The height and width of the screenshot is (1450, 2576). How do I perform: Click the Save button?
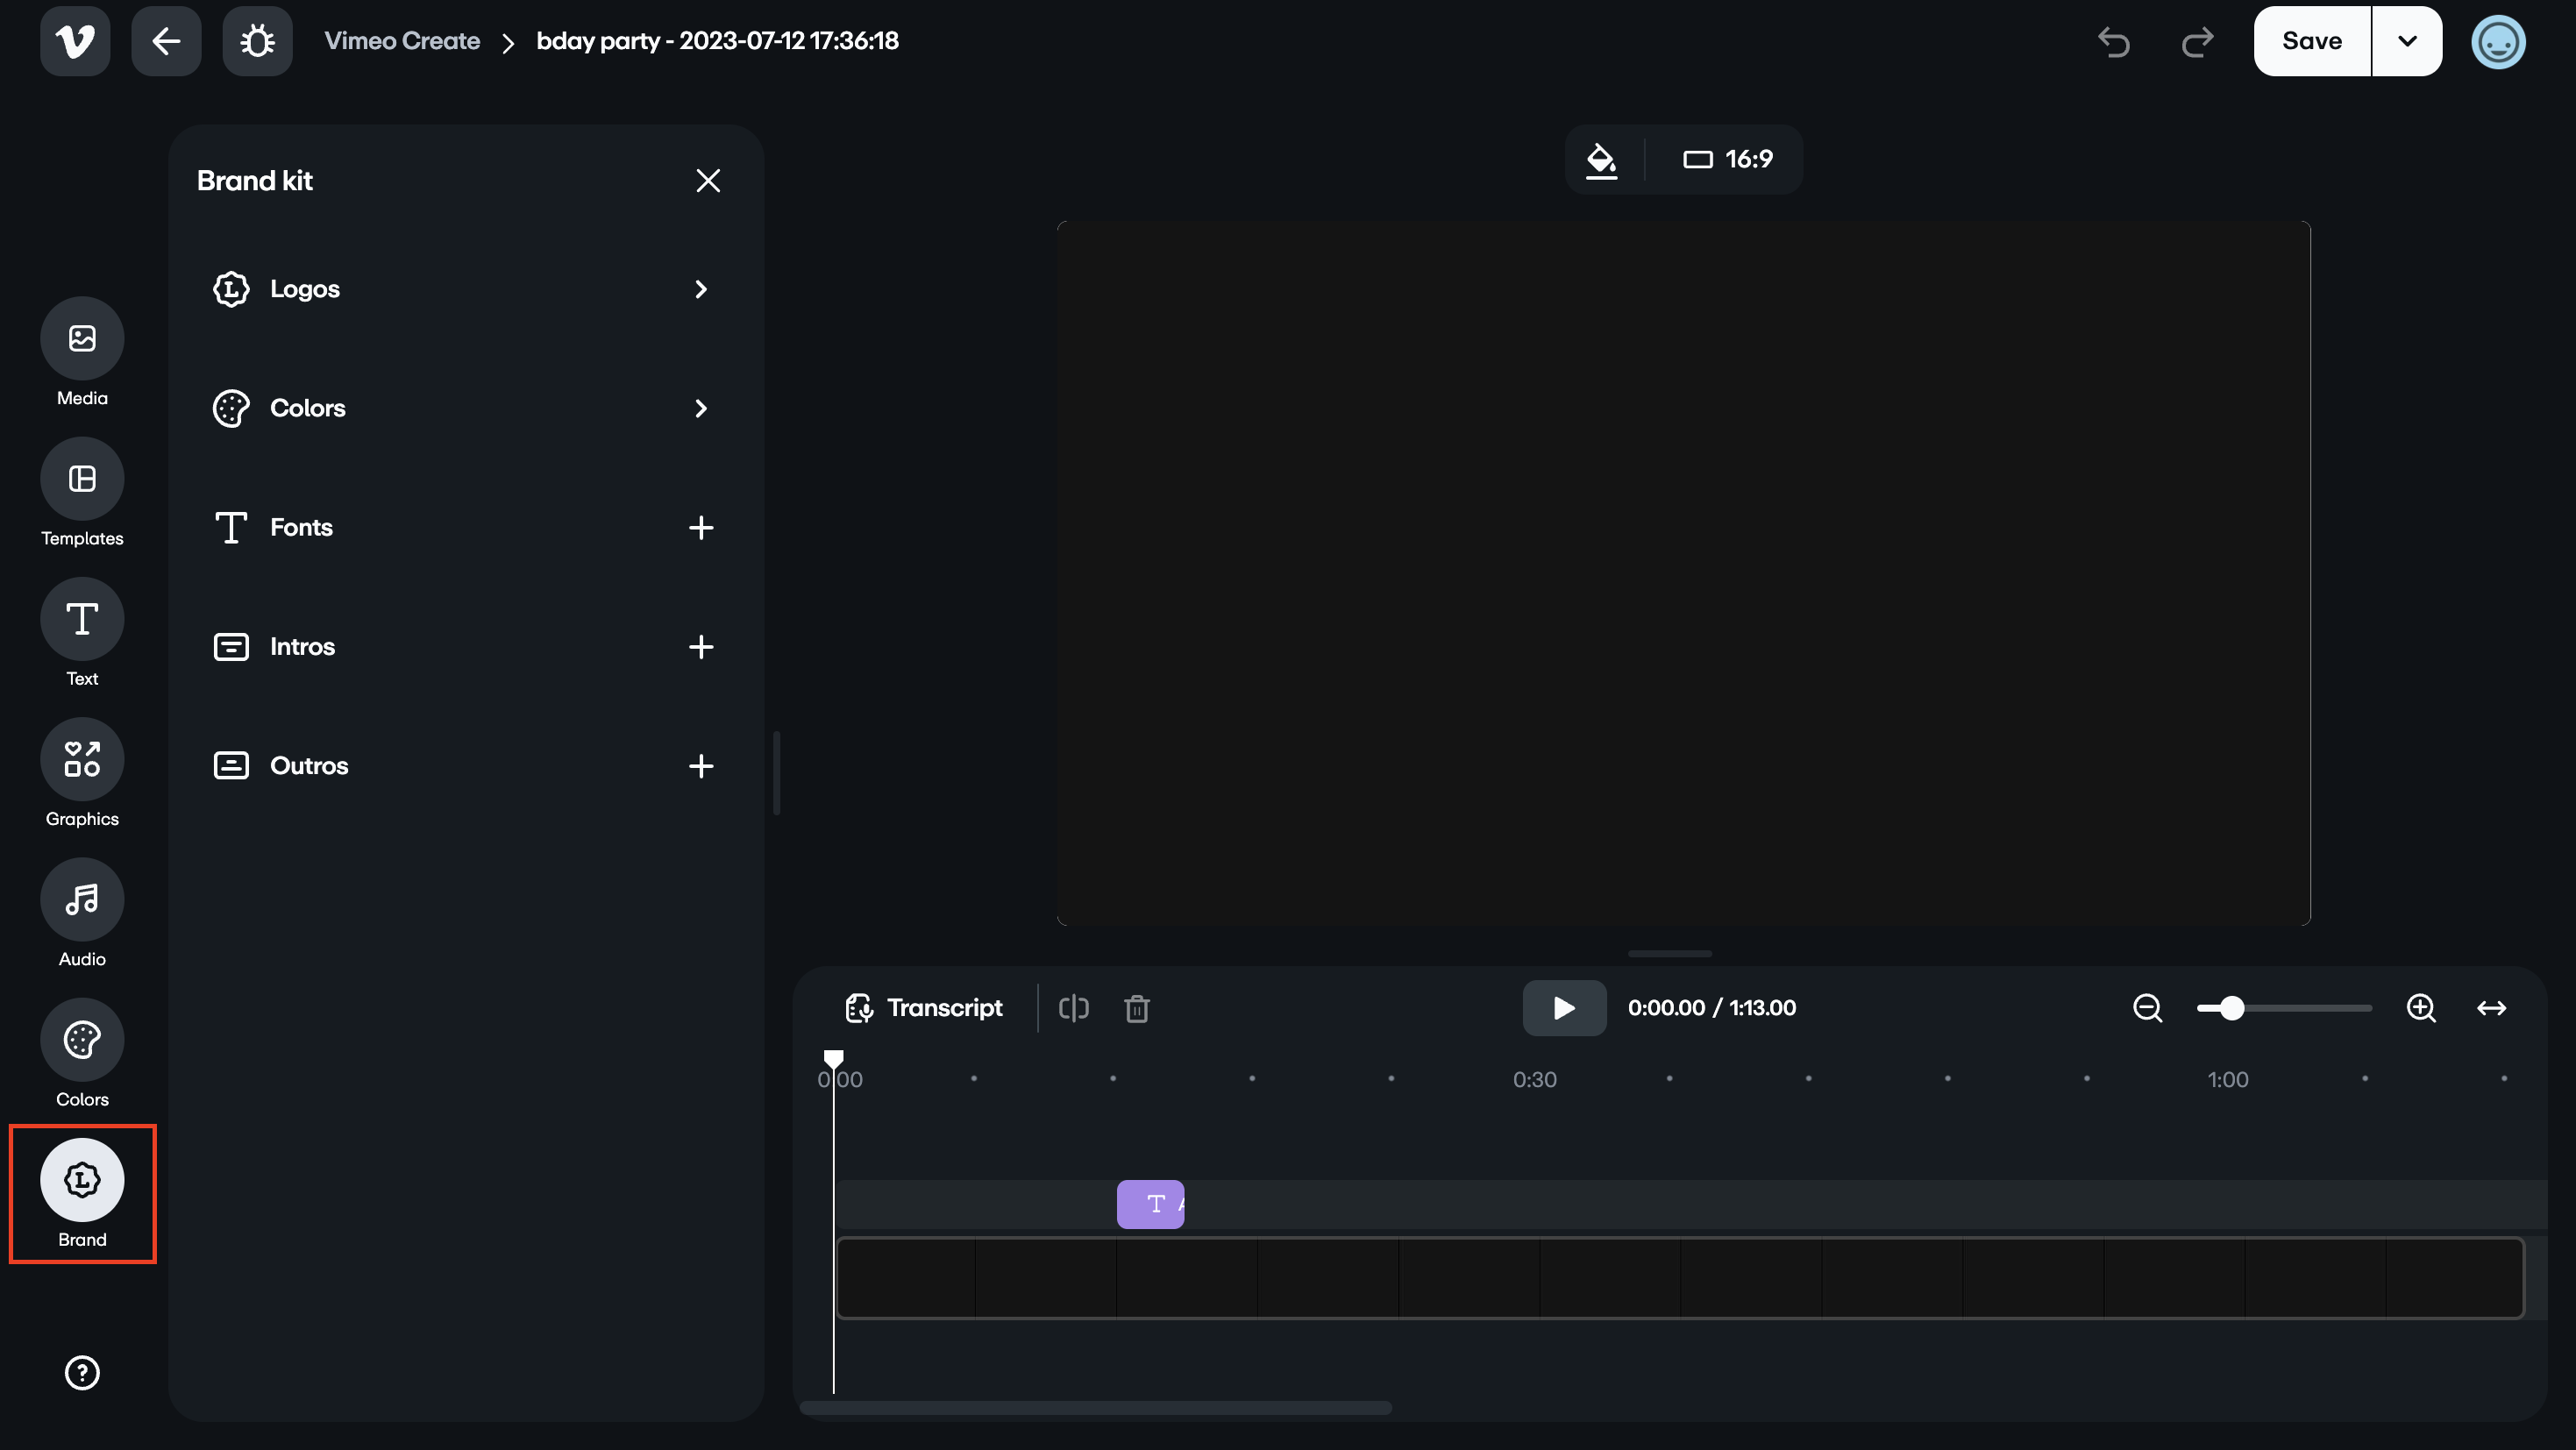coord(2311,41)
